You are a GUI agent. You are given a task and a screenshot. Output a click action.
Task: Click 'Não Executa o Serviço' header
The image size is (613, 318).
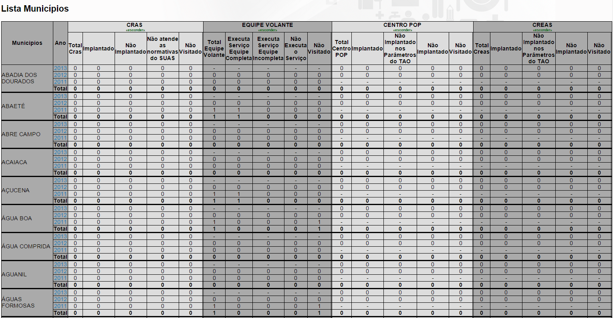click(296, 48)
